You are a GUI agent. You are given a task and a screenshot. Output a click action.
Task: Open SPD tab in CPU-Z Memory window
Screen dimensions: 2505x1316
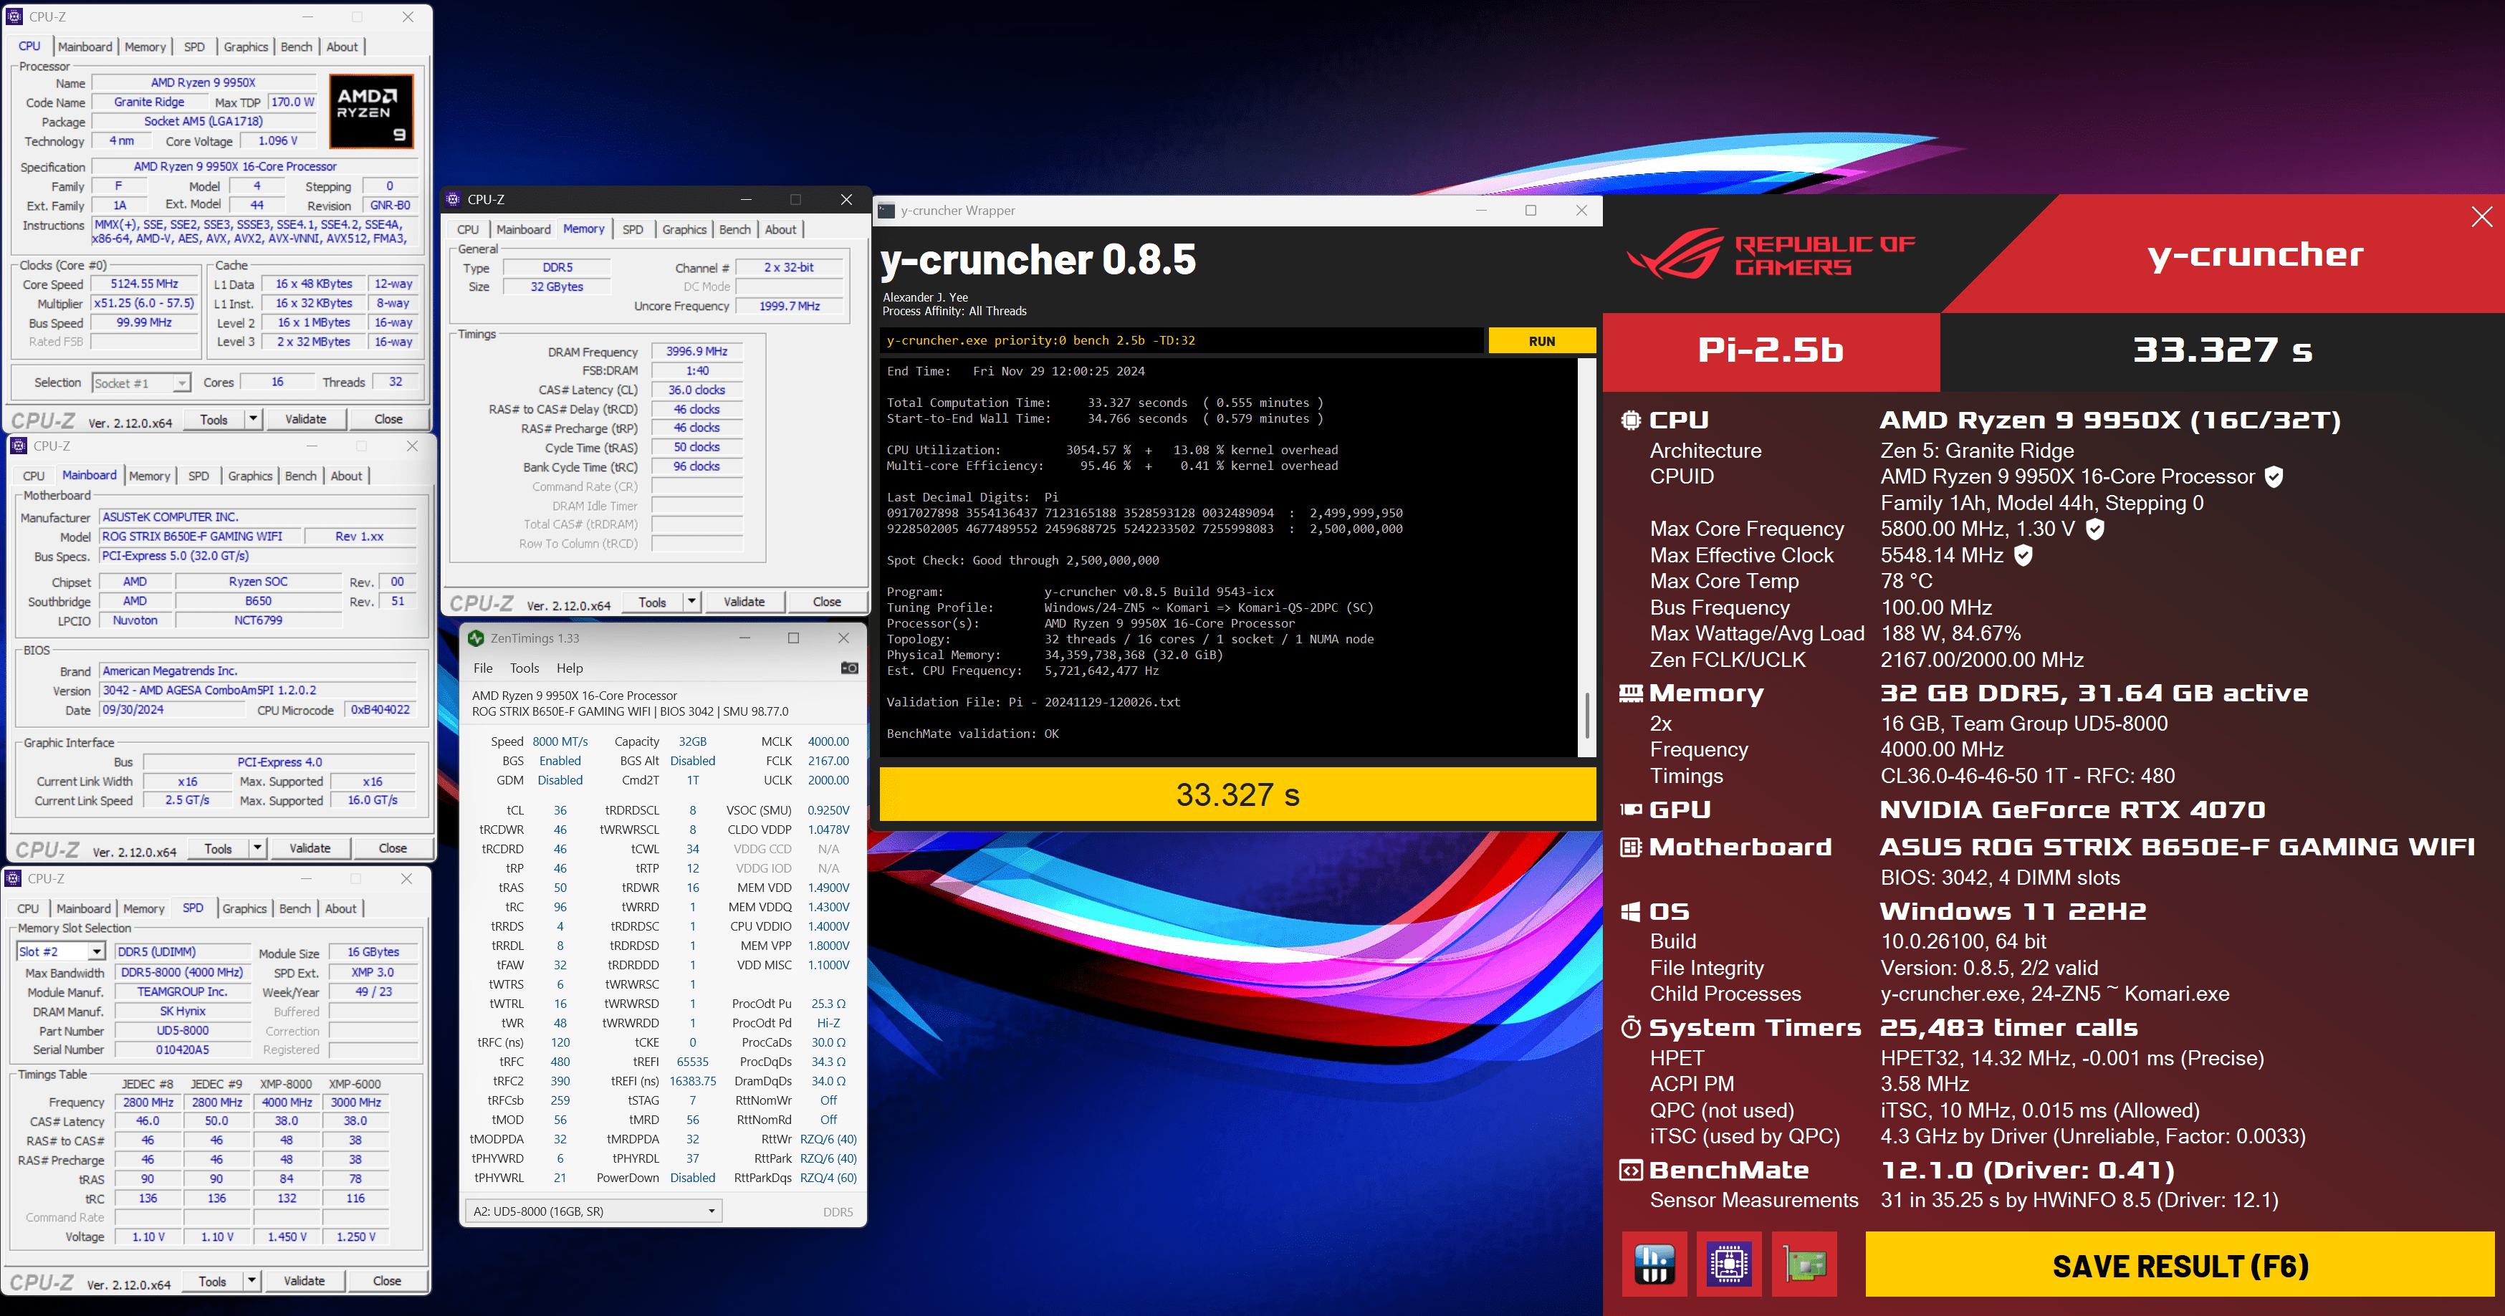click(x=632, y=229)
